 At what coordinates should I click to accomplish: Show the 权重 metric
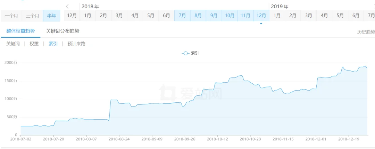(34, 44)
